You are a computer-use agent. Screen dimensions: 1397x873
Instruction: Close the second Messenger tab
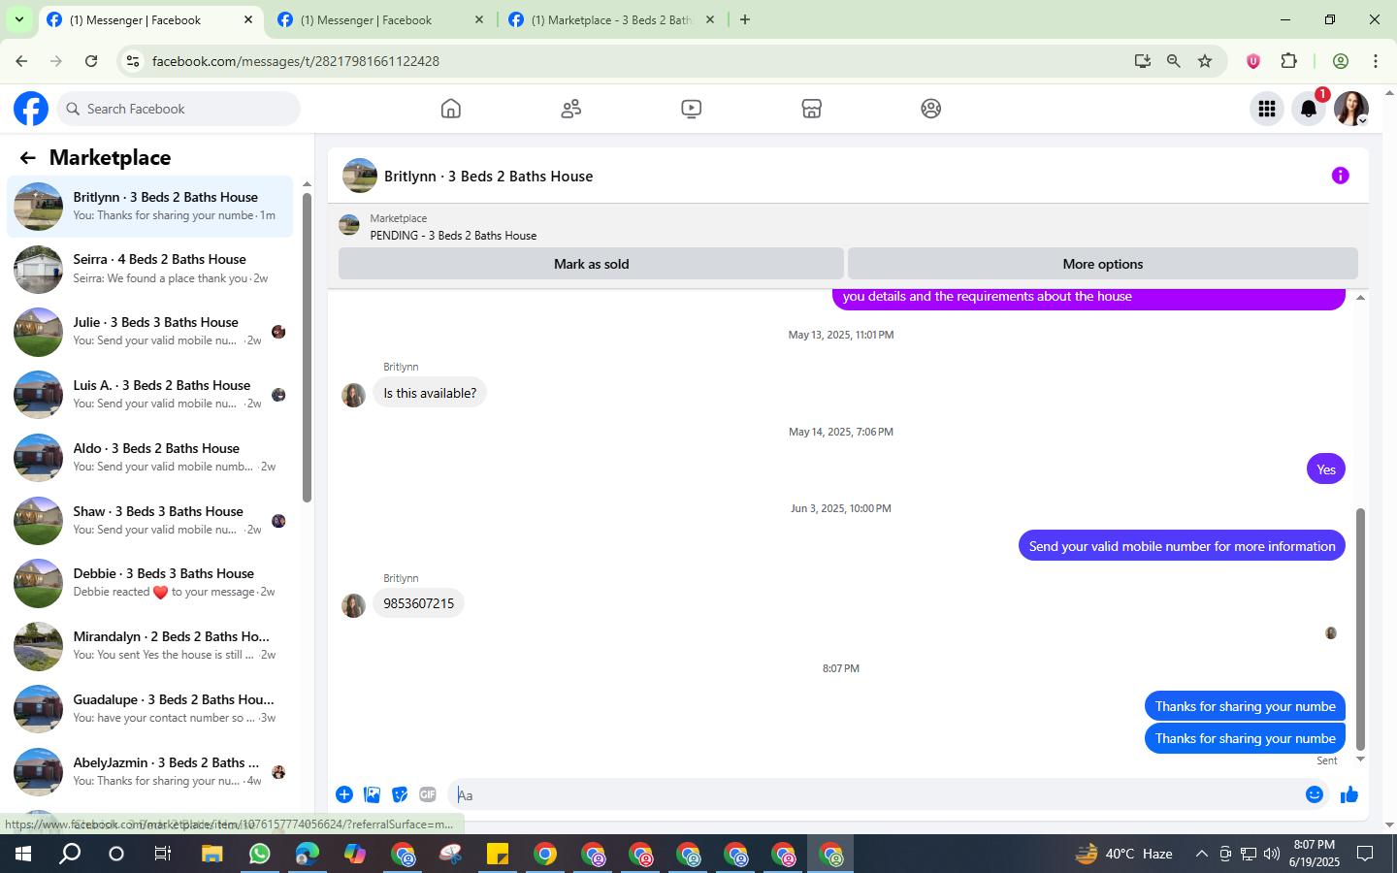[x=479, y=19]
